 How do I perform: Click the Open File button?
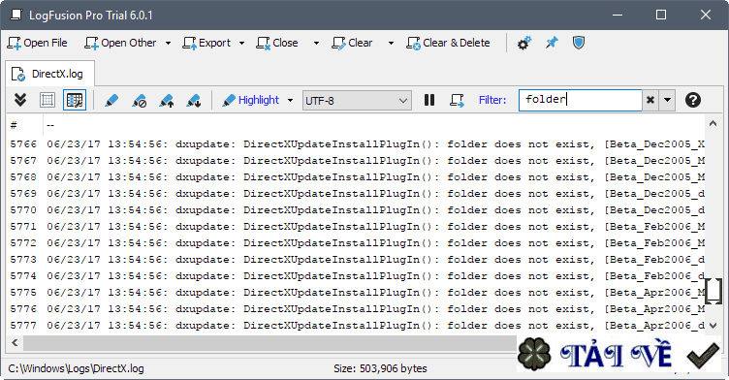point(37,43)
